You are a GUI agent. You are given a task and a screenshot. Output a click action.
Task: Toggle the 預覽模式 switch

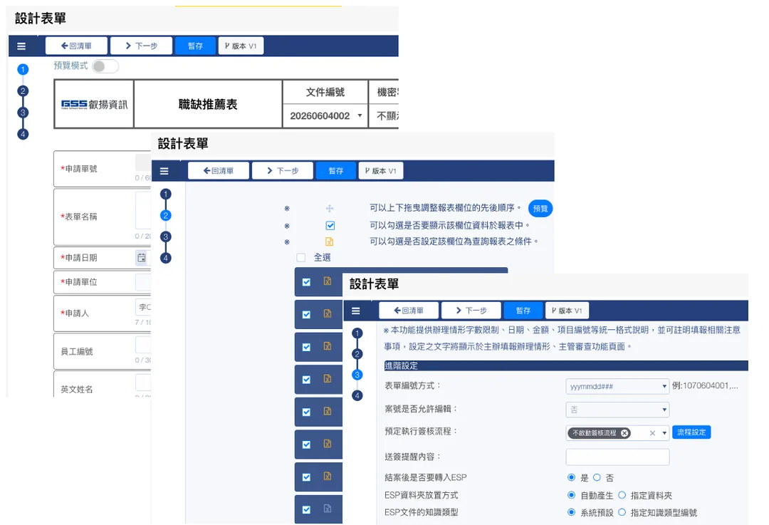pos(105,66)
